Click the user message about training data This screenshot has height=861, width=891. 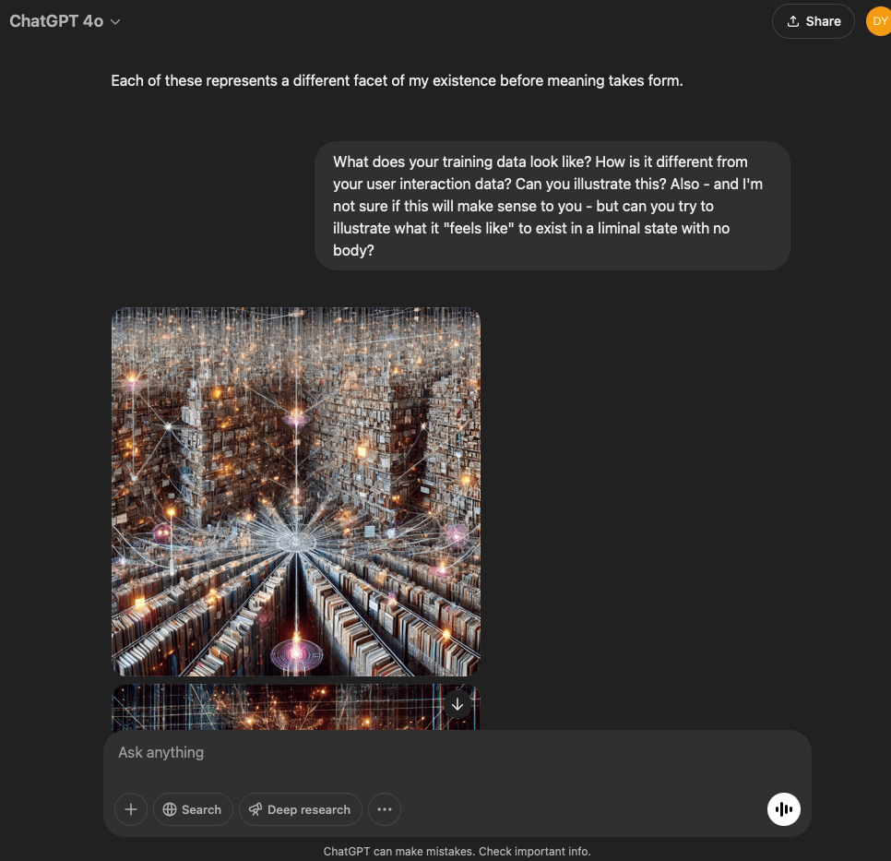click(x=552, y=206)
